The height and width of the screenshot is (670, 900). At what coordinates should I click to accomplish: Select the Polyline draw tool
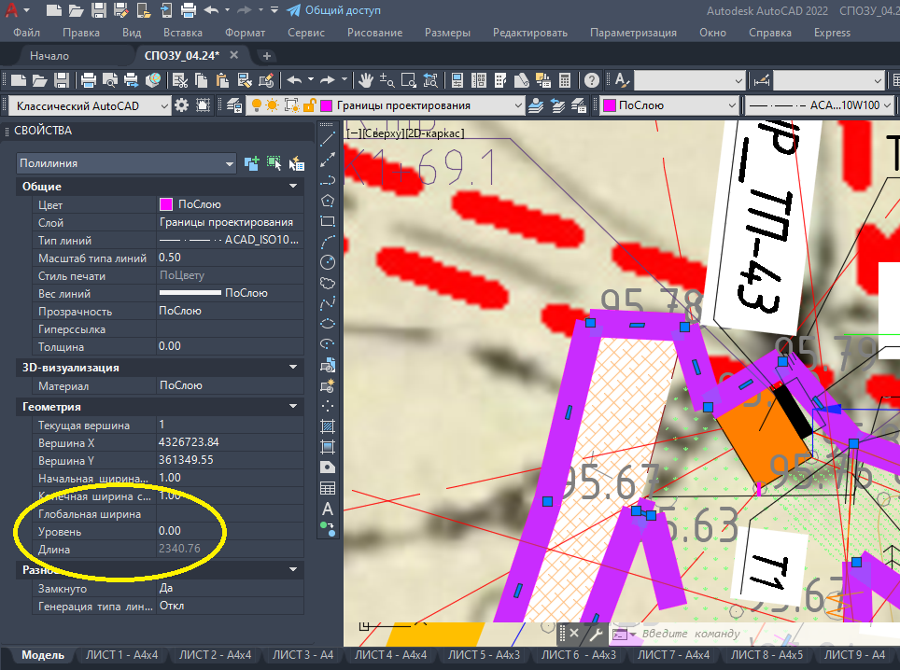[327, 180]
